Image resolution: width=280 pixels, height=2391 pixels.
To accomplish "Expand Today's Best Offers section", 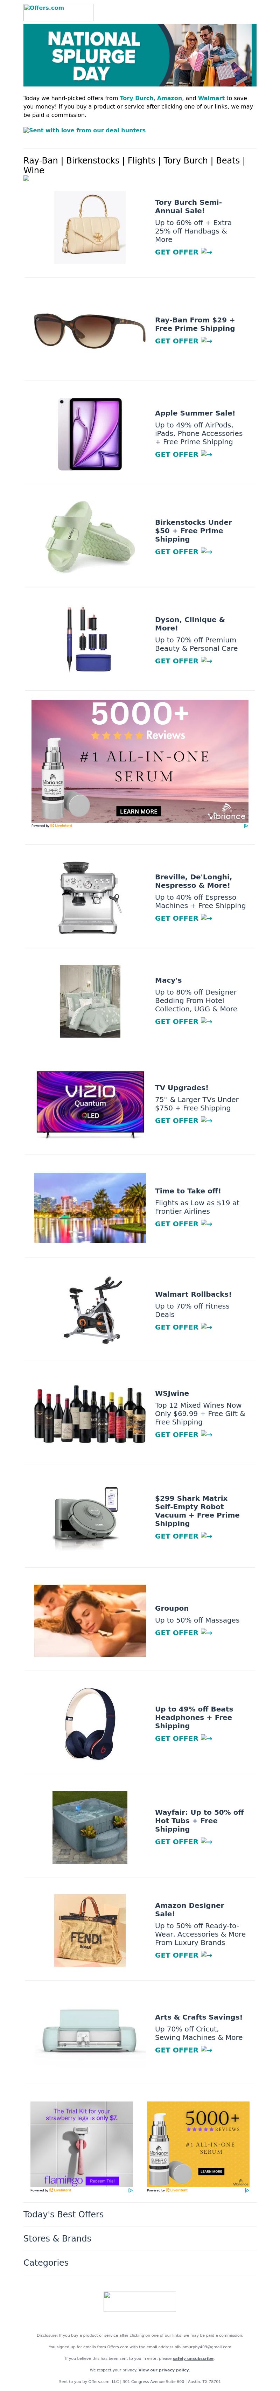I will click(63, 2215).
